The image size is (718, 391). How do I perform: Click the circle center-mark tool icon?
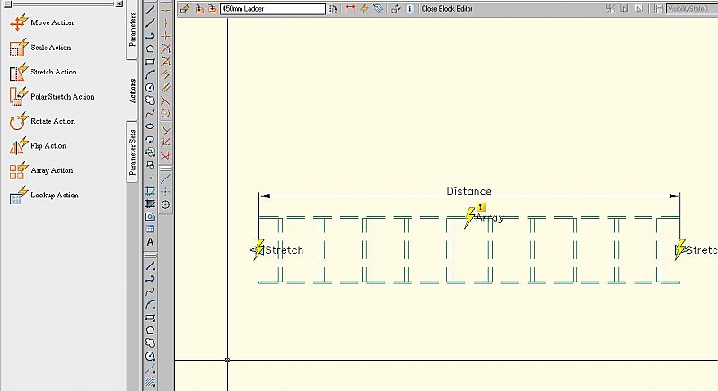pyautogui.click(x=165, y=204)
